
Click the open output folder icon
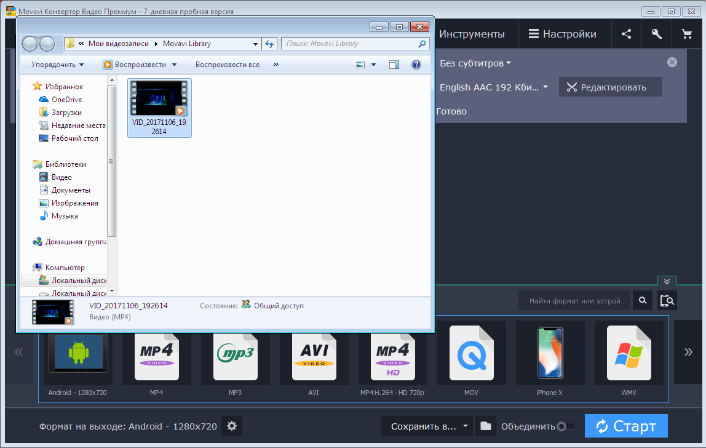point(486,426)
